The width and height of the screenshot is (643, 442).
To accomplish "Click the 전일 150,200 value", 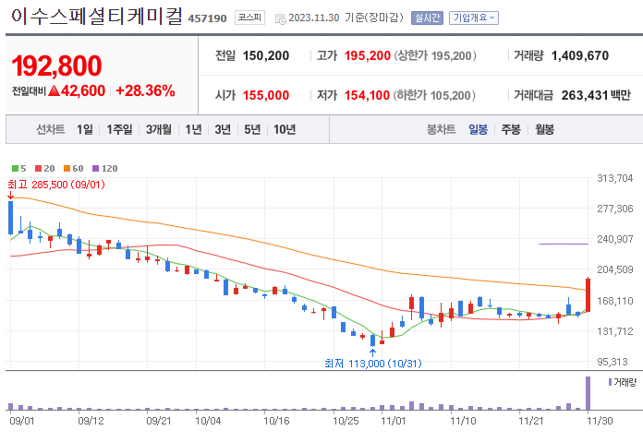I will point(266,55).
